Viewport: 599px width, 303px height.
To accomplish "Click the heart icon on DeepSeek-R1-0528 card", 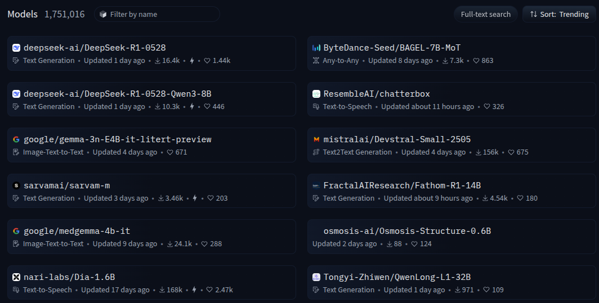I will (x=207, y=61).
